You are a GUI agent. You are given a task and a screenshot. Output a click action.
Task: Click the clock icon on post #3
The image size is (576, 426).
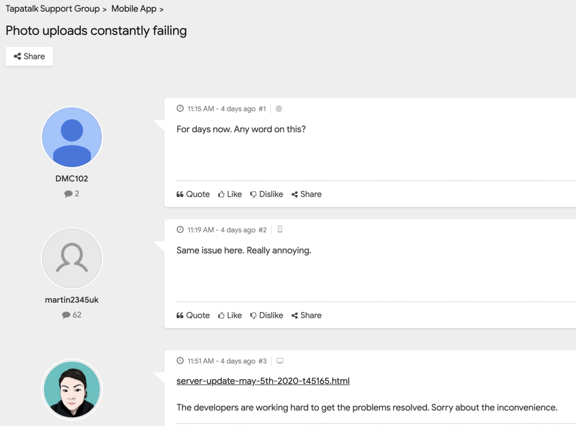[180, 361]
